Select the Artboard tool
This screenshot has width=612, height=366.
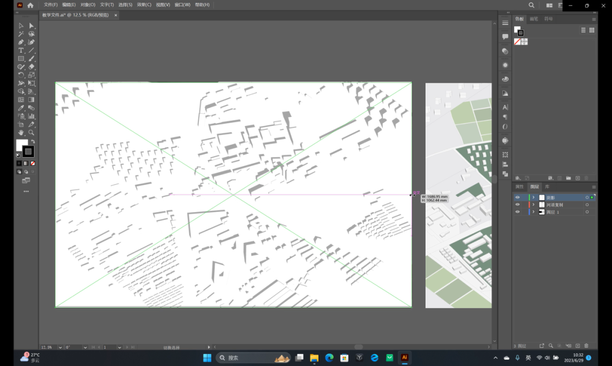(x=21, y=124)
